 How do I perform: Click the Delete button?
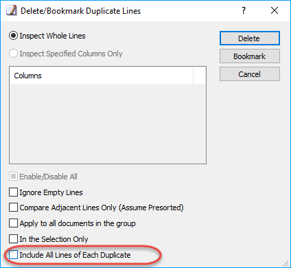[250, 38]
